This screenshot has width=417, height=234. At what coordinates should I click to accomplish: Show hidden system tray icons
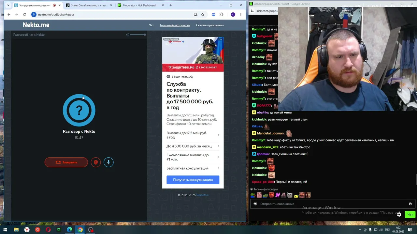click(360, 230)
